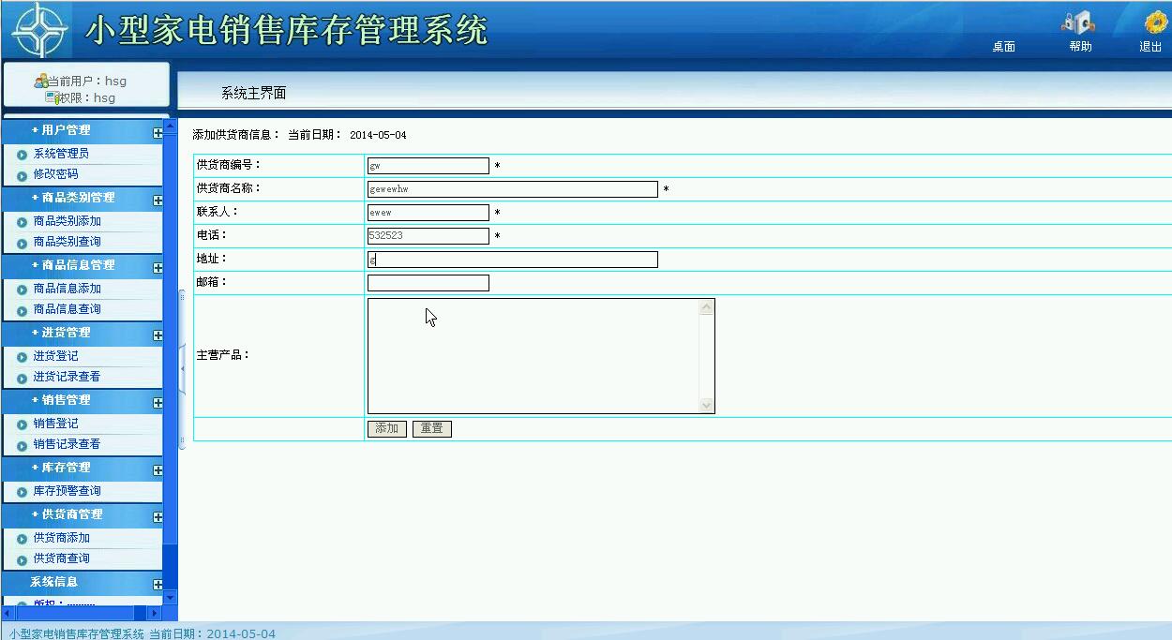Click bullet icon beside 进货登记
This screenshot has width=1172, height=640.
pos(23,358)
